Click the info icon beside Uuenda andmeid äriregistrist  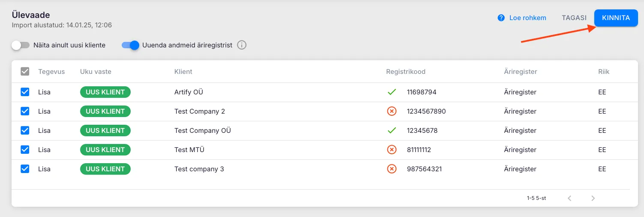coord(242,45)
